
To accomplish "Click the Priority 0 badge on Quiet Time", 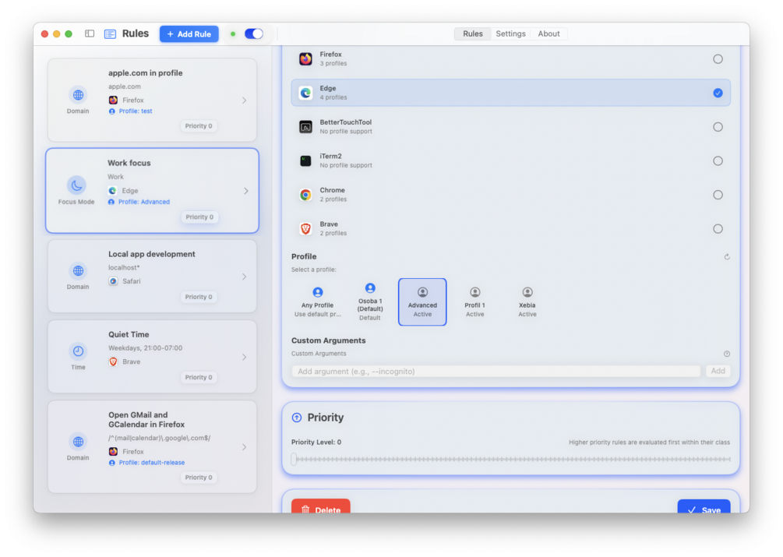I will (x=199, y=377).
